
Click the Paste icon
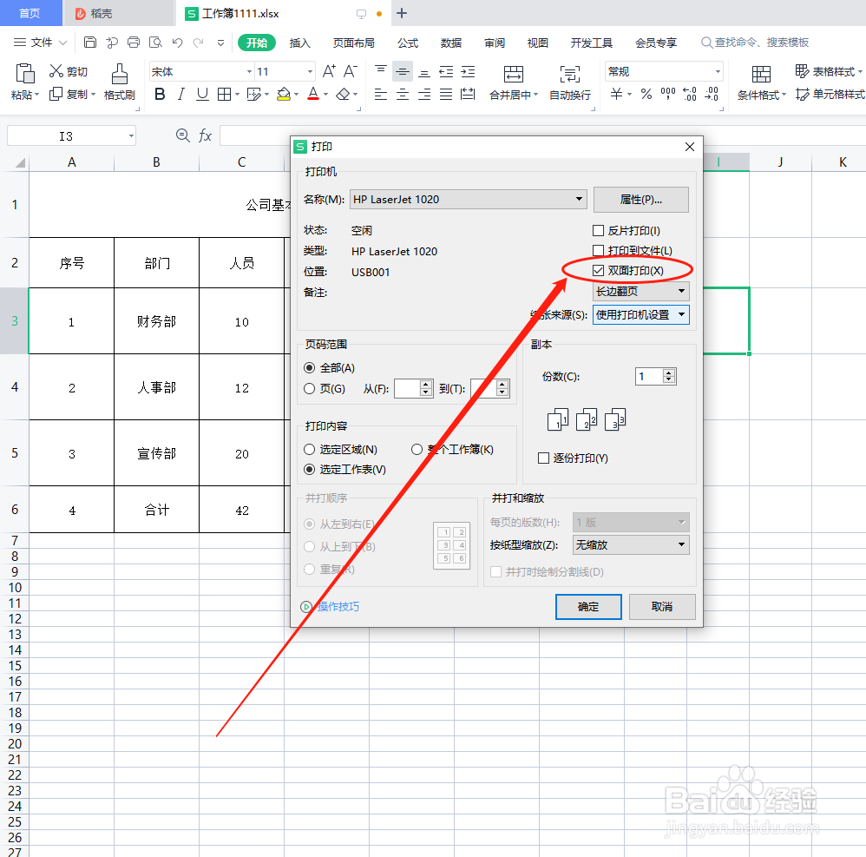click(x=25, y=74)
